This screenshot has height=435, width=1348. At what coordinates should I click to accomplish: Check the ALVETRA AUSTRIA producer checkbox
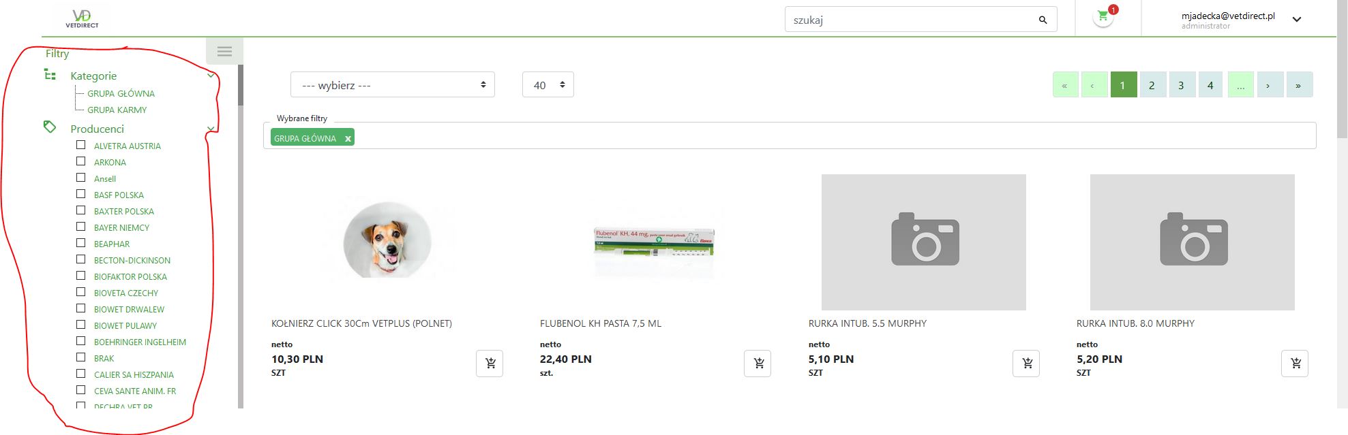81,145
